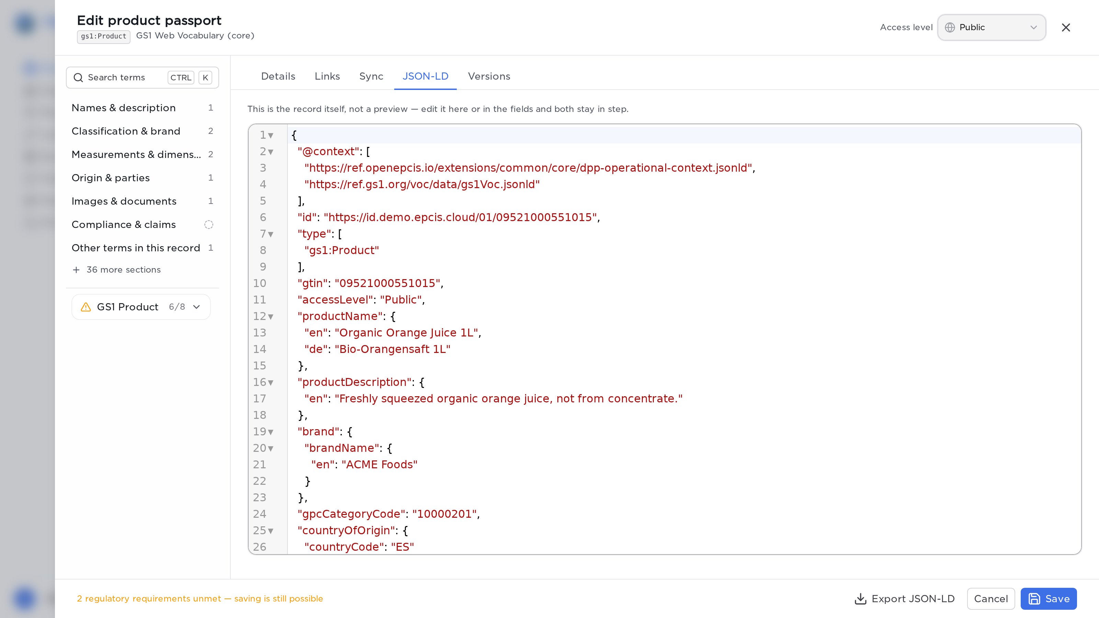The width and height of the screenshot is (1099, 618).
Task: Collapse the fold arrow at line 1
Action: pyautogui.click(x=271, y=136)
